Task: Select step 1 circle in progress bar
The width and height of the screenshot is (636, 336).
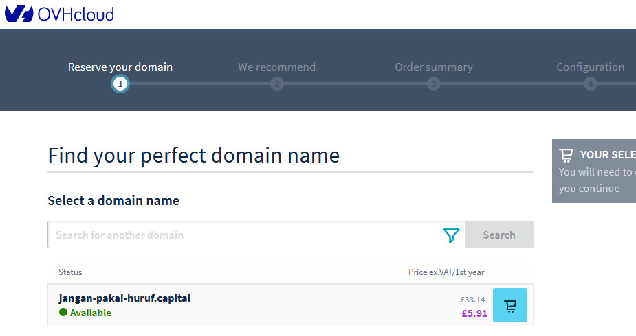Action: (x=120, y=84)
